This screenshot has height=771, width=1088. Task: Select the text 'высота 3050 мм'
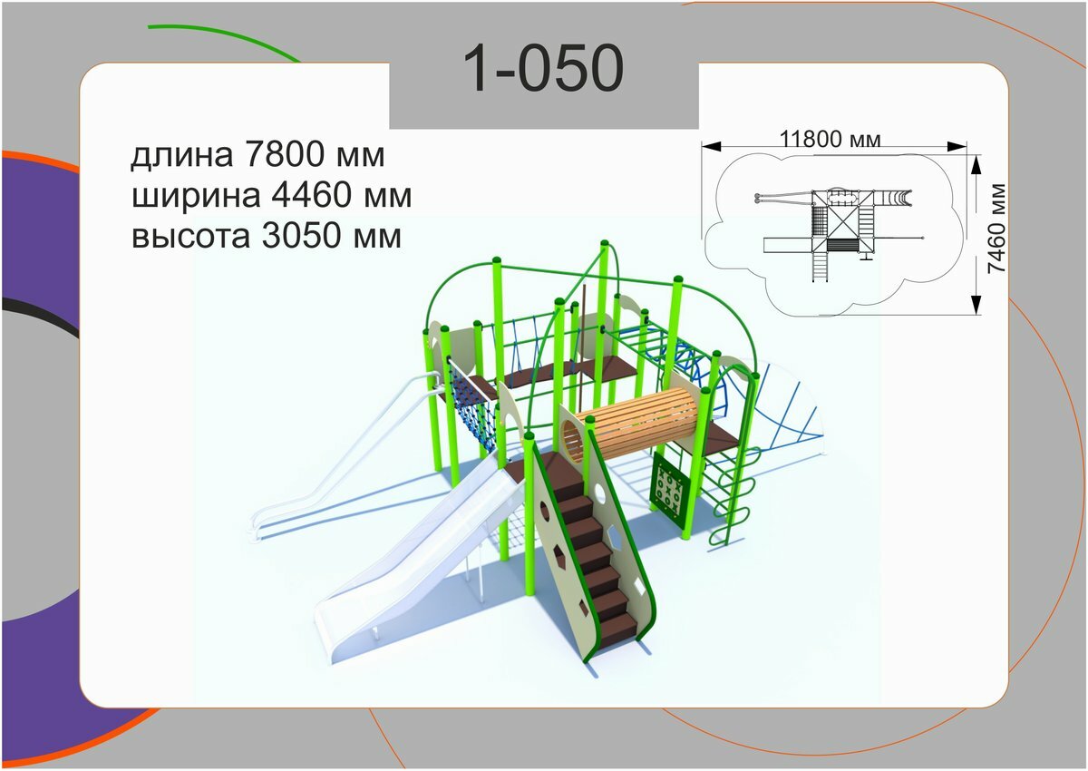(x=266, y=237)
